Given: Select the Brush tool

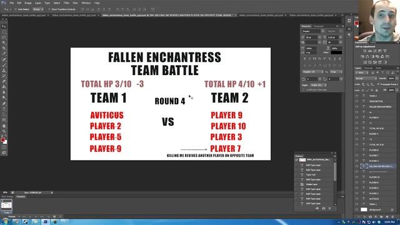Looking at the screenshot, I should [4, 65].
